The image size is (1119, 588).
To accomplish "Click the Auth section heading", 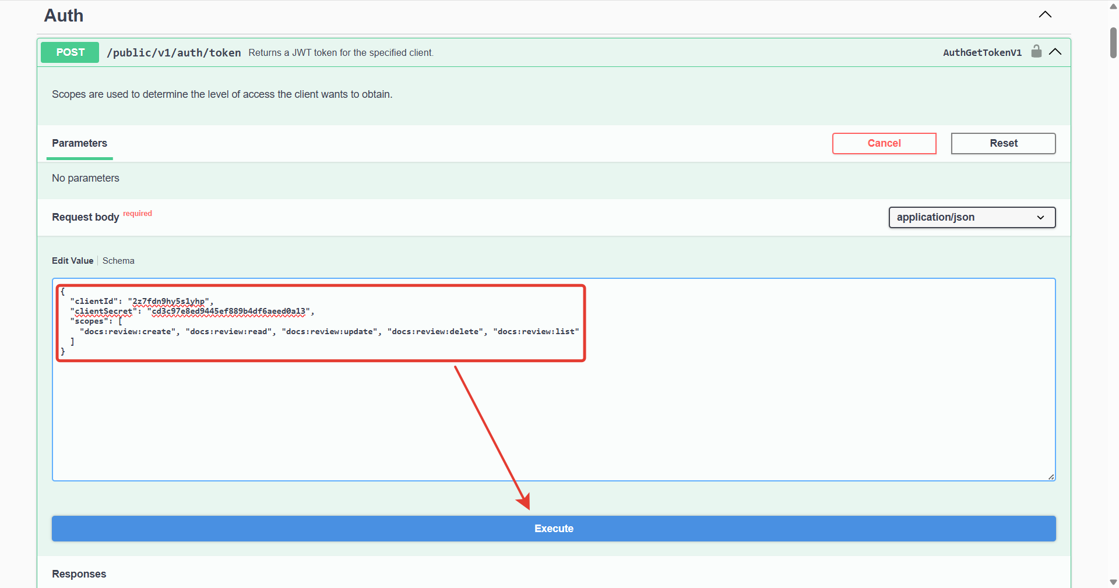I will (x=63, y=16).
